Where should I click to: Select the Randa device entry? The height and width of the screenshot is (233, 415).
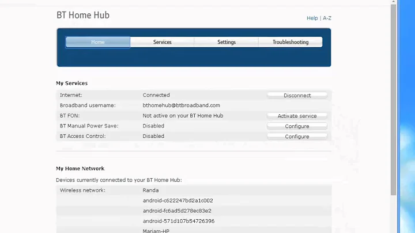(150, 190)
